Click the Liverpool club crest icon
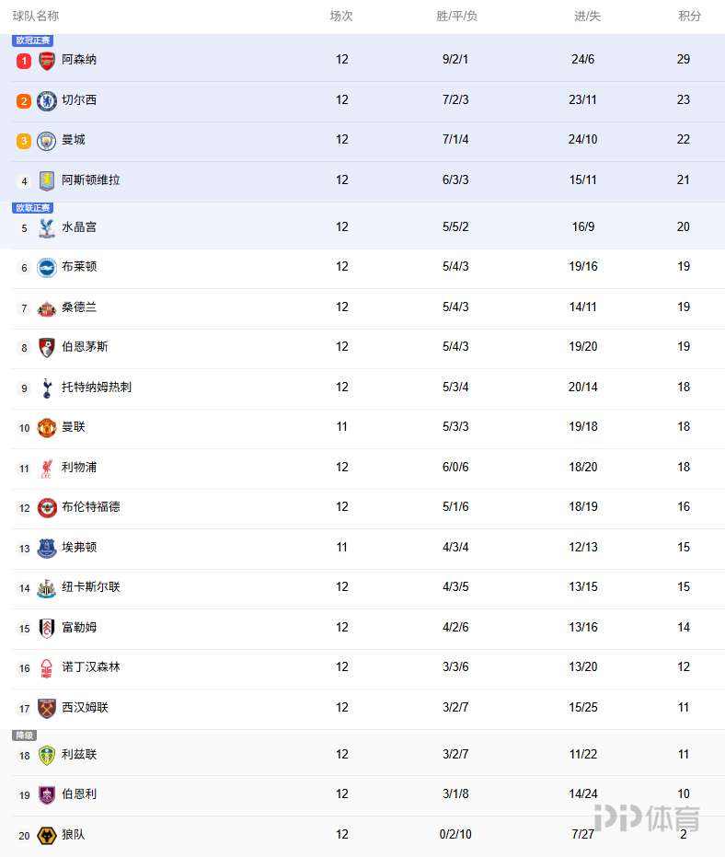 [x=47, y=468]
